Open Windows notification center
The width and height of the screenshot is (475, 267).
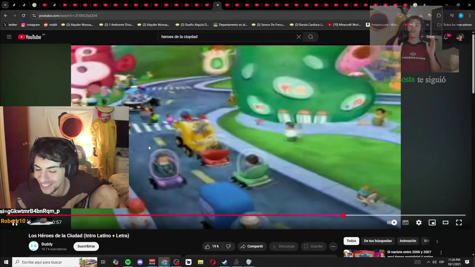pos(467,262)
